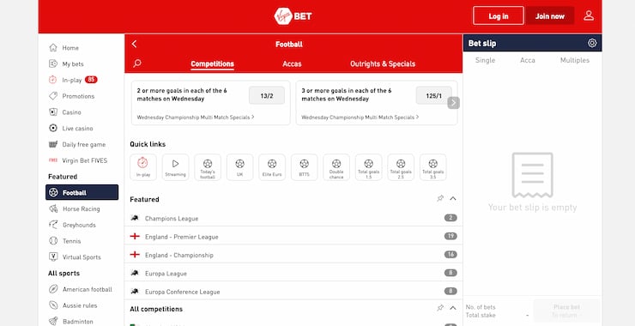Open the Elite Euro quick link
This screenshot has height=326, width=635.
[x=272, y=167]
